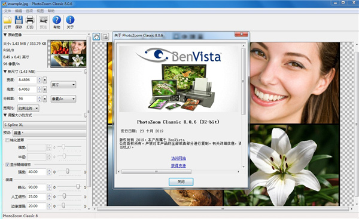Click the width input field 8.4896
This screenshot has height=219, width=359.
(x=27, y=80)
